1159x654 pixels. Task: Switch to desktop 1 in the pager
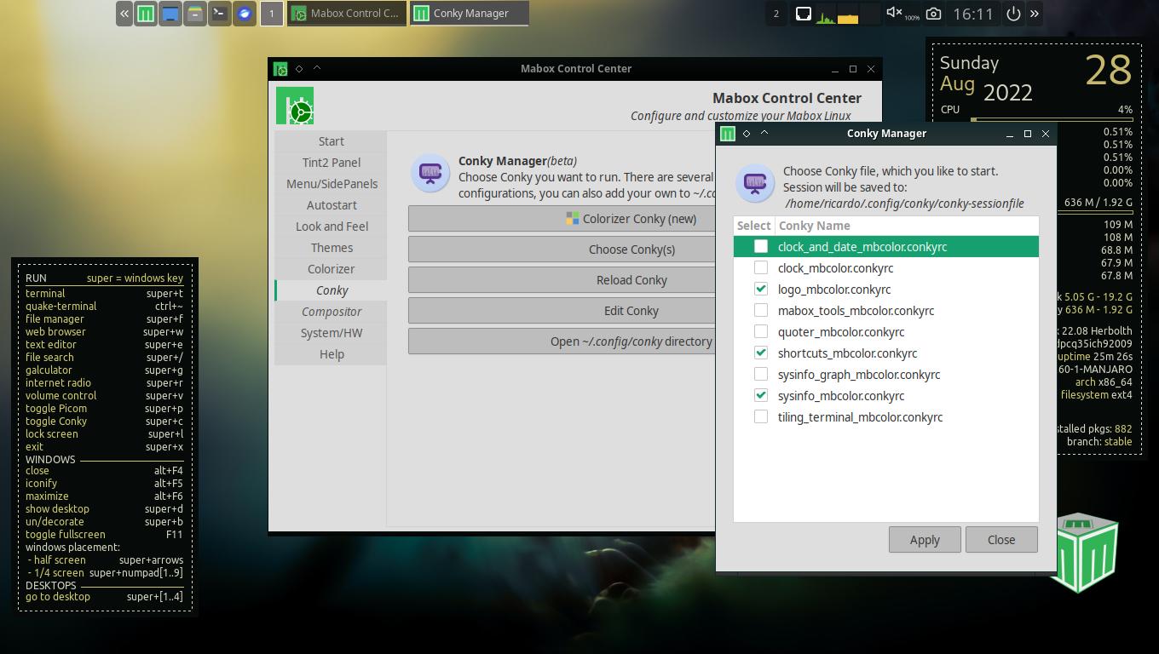[272, 14]
